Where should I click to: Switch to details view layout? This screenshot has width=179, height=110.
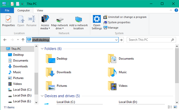coord(170,107)
